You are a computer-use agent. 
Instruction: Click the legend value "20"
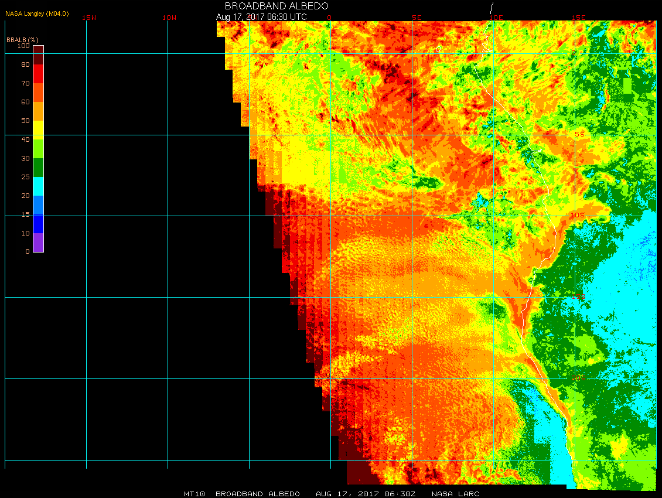[26, 196]
